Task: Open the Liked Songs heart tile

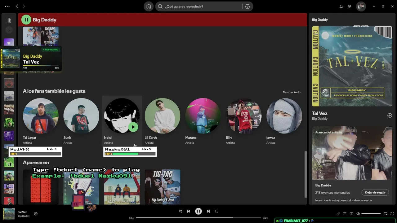Action: 9,43
